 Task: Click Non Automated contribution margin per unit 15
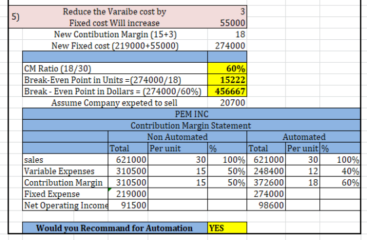178,182
